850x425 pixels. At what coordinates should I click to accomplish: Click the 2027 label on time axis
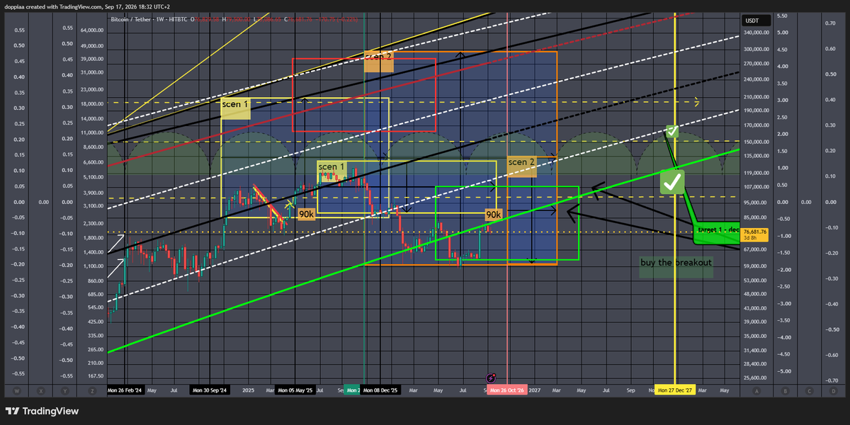[534, 390]
